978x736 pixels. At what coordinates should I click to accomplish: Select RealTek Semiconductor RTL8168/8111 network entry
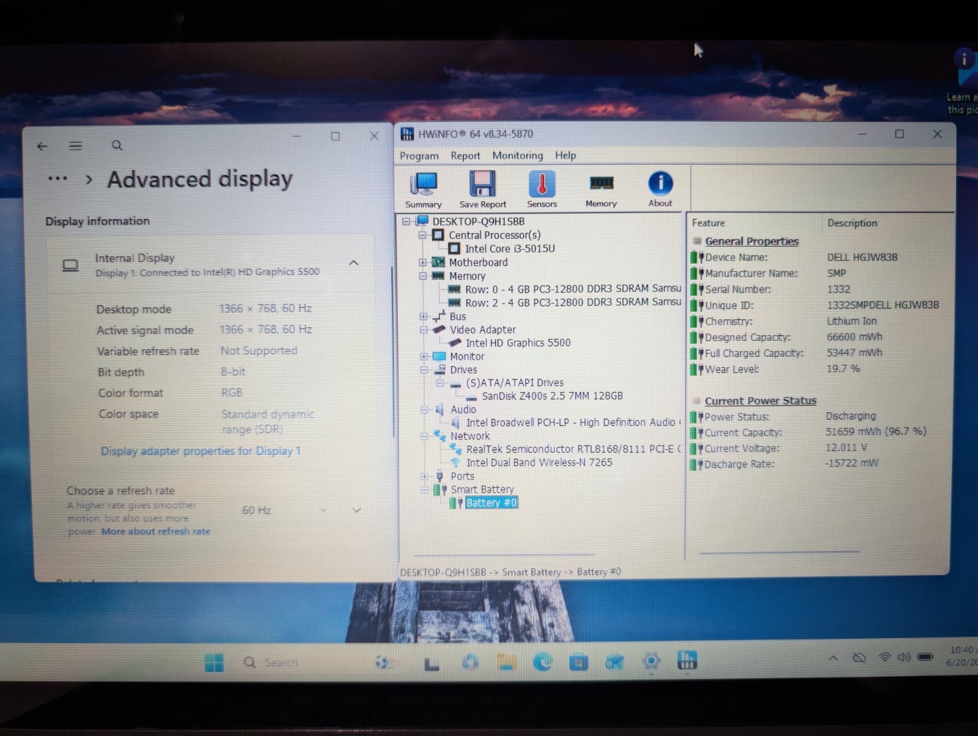(x=573, y=449)
